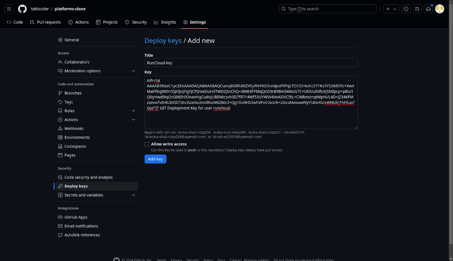Viewport: 453px width, 261px height.
Task: Click the user avatar in header
Action: pyautogui.click(x=439, y=9)
